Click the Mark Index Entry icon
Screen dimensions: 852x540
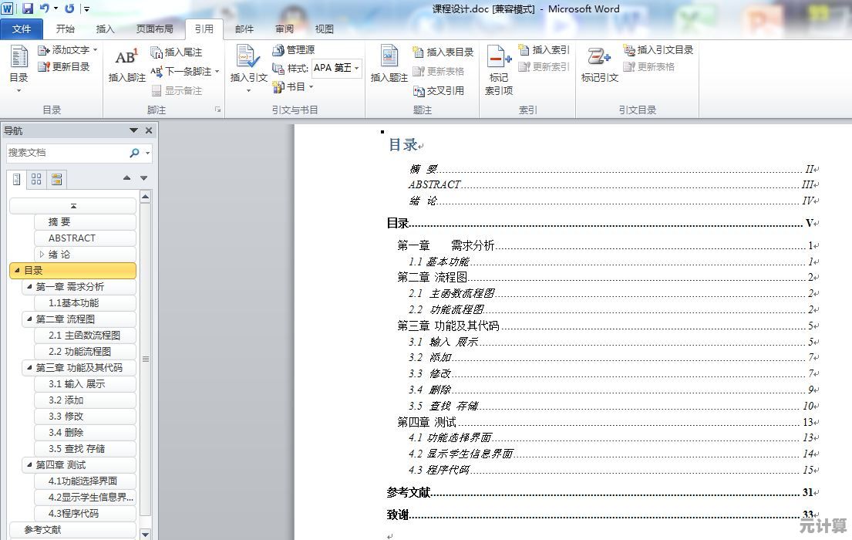pos(499,59)
